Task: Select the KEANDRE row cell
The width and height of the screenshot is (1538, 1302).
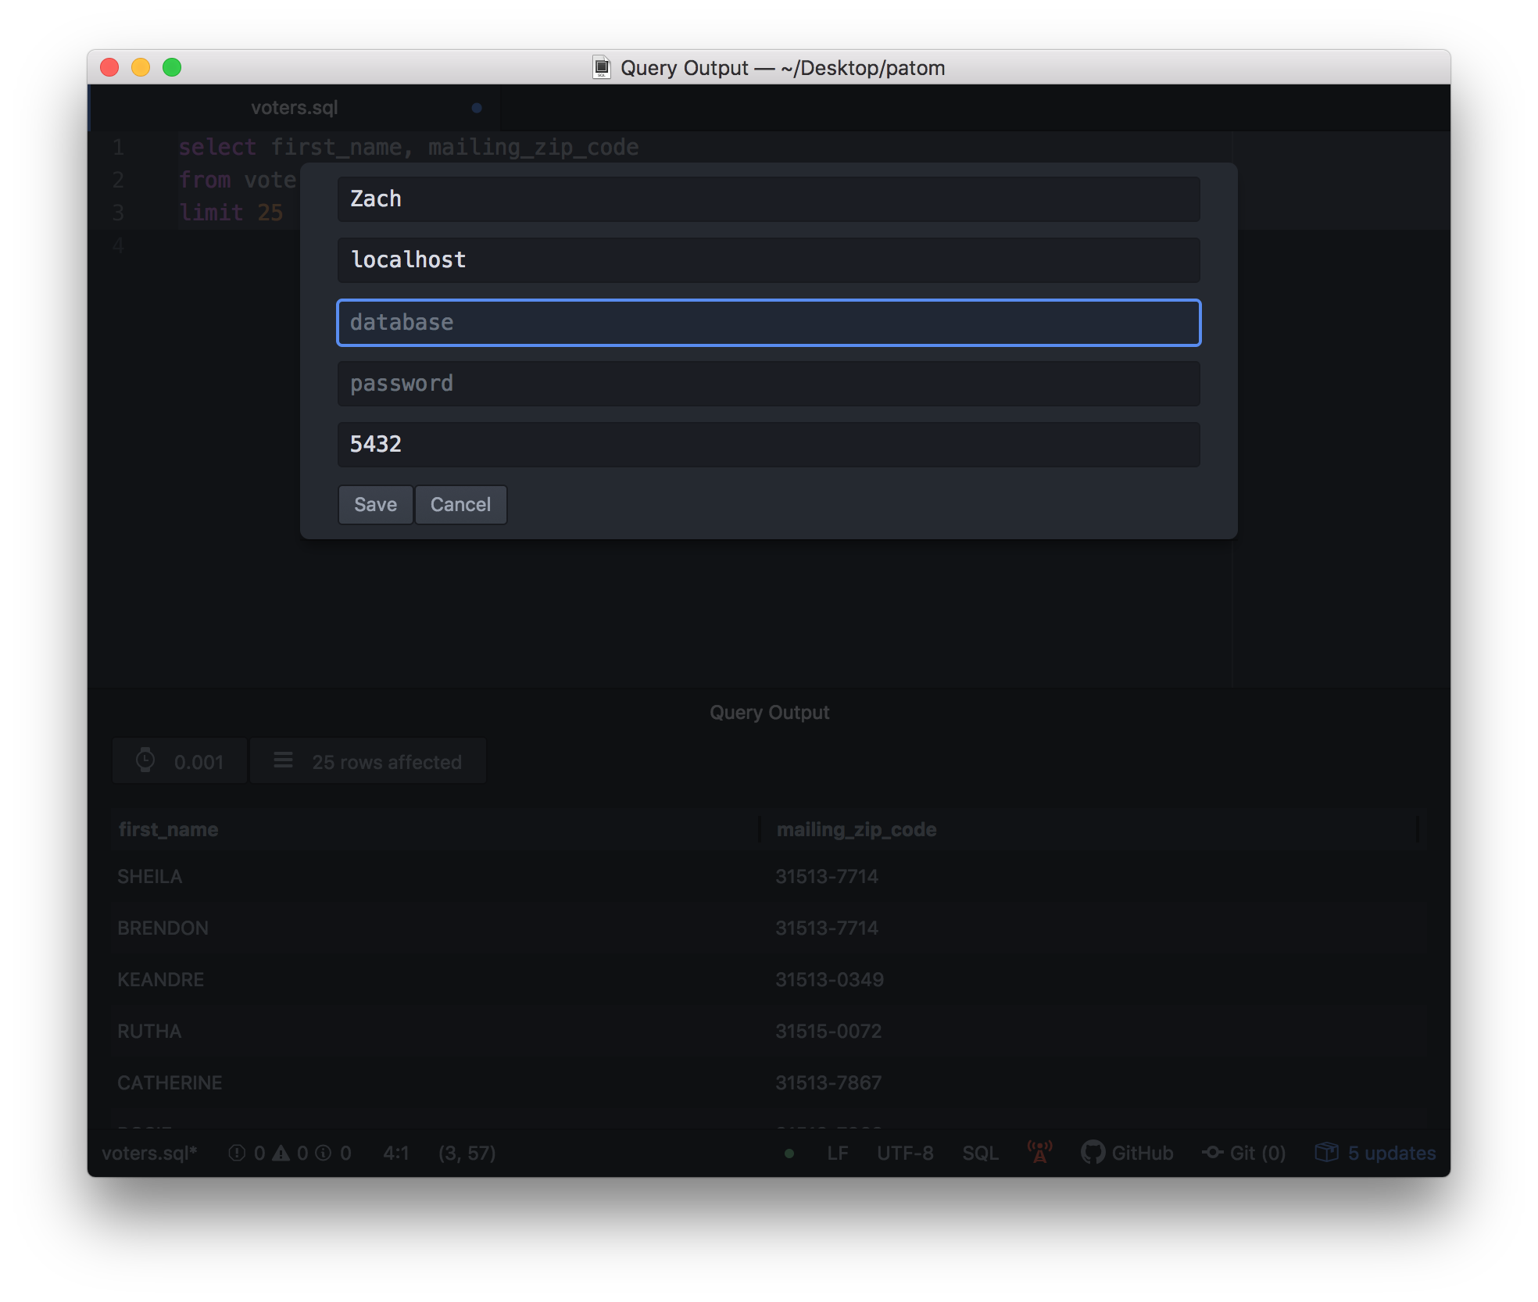Action: coord(160,980)
